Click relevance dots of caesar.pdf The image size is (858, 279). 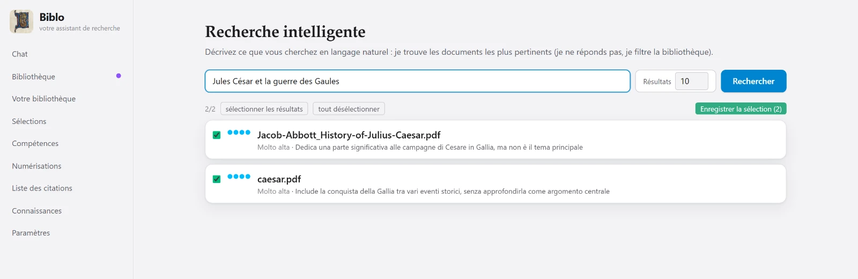(239, 176)
